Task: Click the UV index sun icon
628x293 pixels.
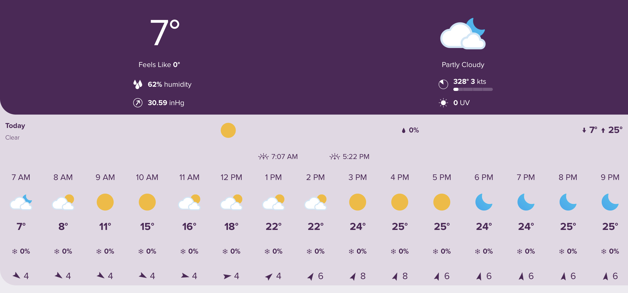Action: click(x=443, y=103)
